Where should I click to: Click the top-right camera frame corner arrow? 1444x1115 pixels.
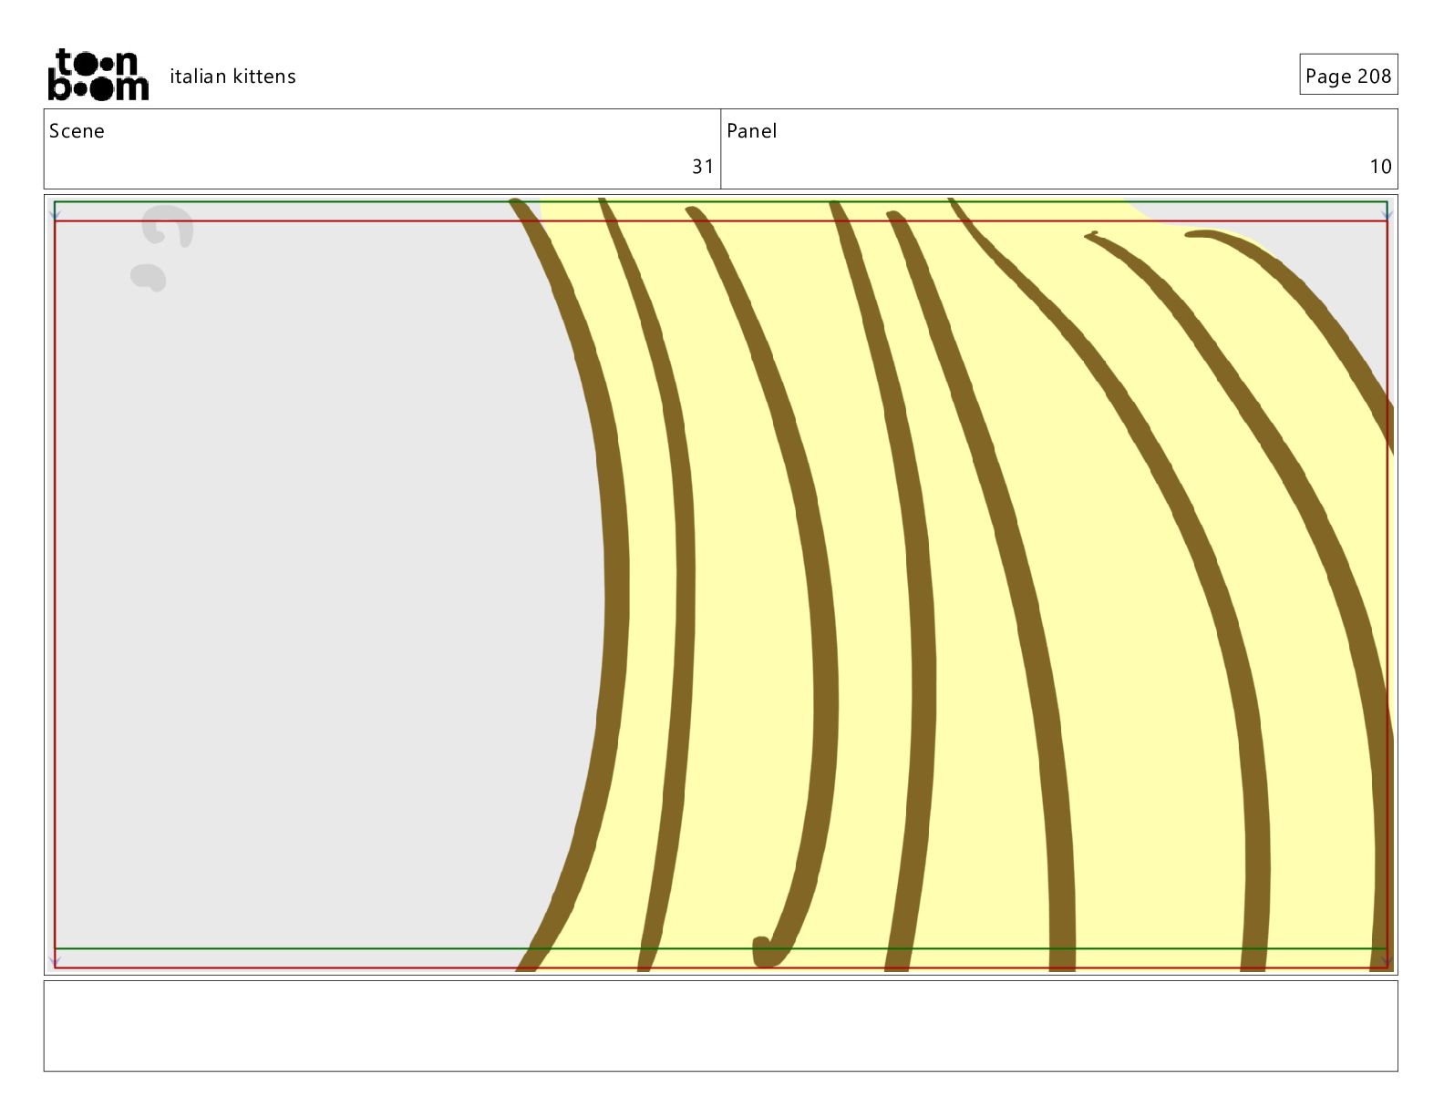coord(1387,211)
